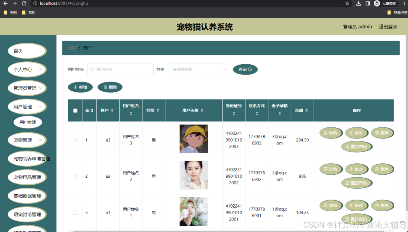
Task: Open avatar thumbnail of user a1
Action: pyautogui.click(x=194, y=211)
